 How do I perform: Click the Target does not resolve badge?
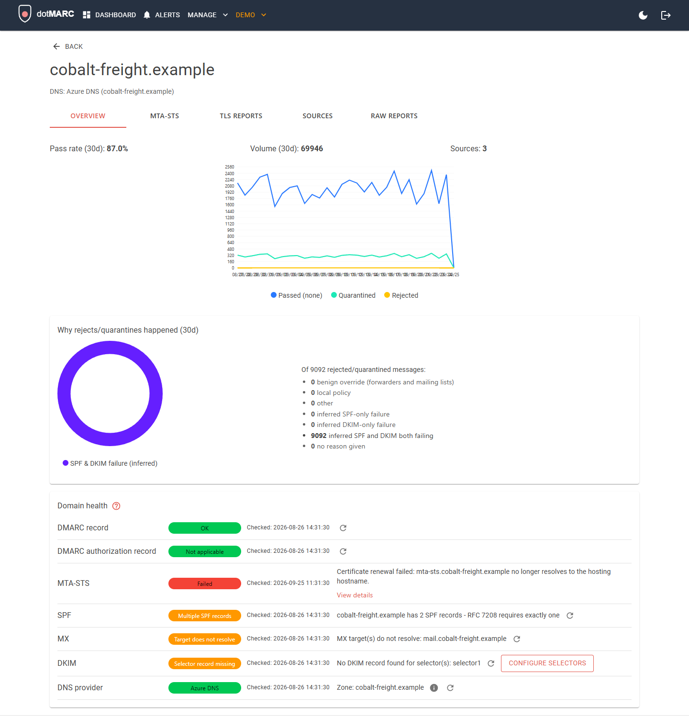pyautogui.click(x=205, y=639)
